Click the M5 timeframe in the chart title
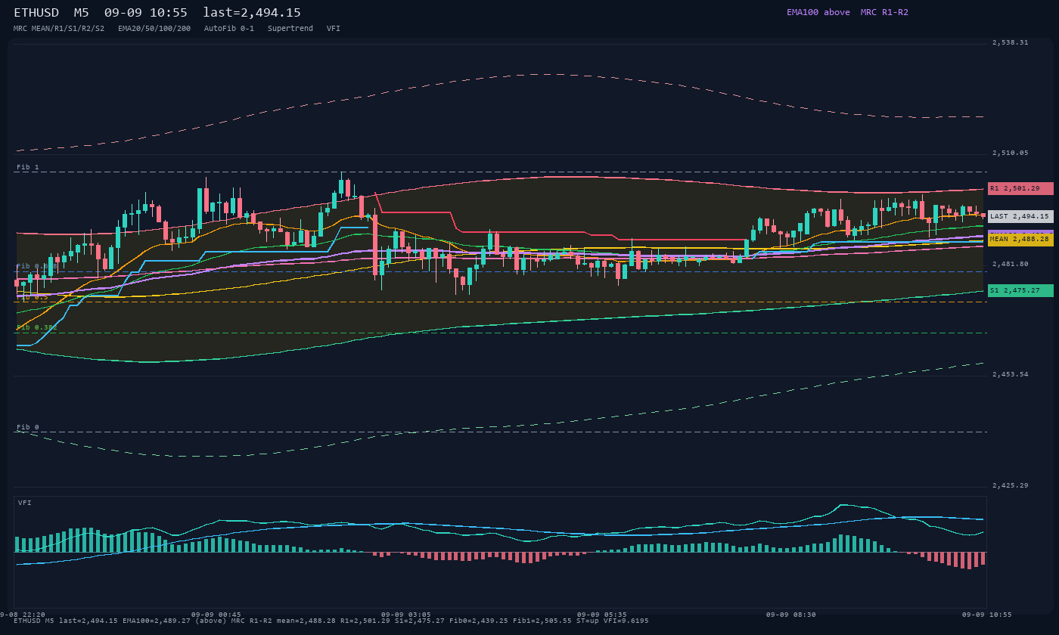1059x635 pixels. [82, 13]
